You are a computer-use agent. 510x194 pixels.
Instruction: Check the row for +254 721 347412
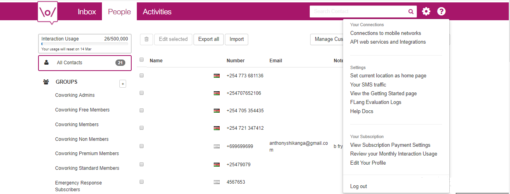[142, 128]
